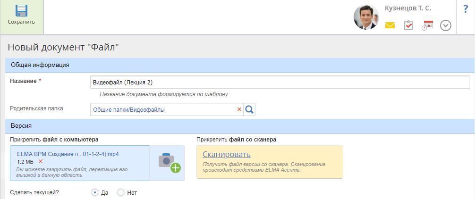Select the Нет radio button
475x199 pixels.
click(x=120, y=192)
